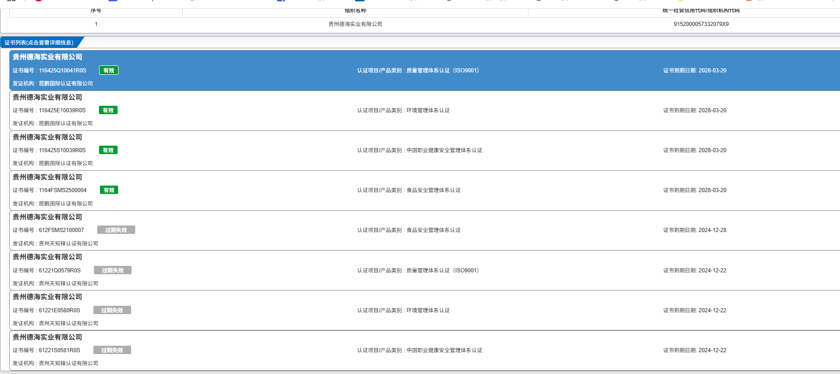Open certificate number 612FSMS2100007
840x374 pixels.
[61, 230]
